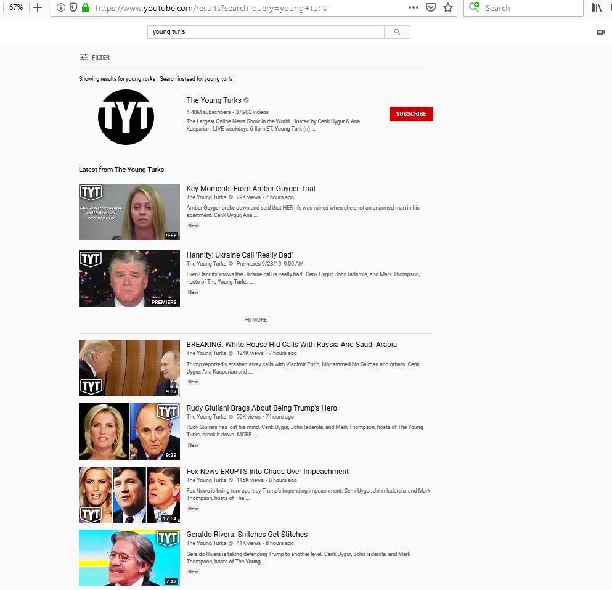Viewport: 612px width, 590px height.
Task: Bookmark this page with the star icon
Action: [x=448, y=8]
